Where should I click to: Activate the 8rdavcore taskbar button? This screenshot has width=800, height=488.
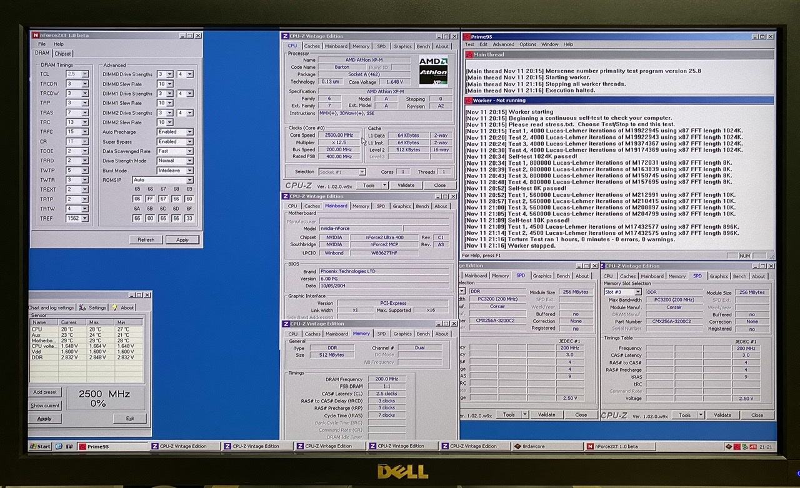coord(546,446)
